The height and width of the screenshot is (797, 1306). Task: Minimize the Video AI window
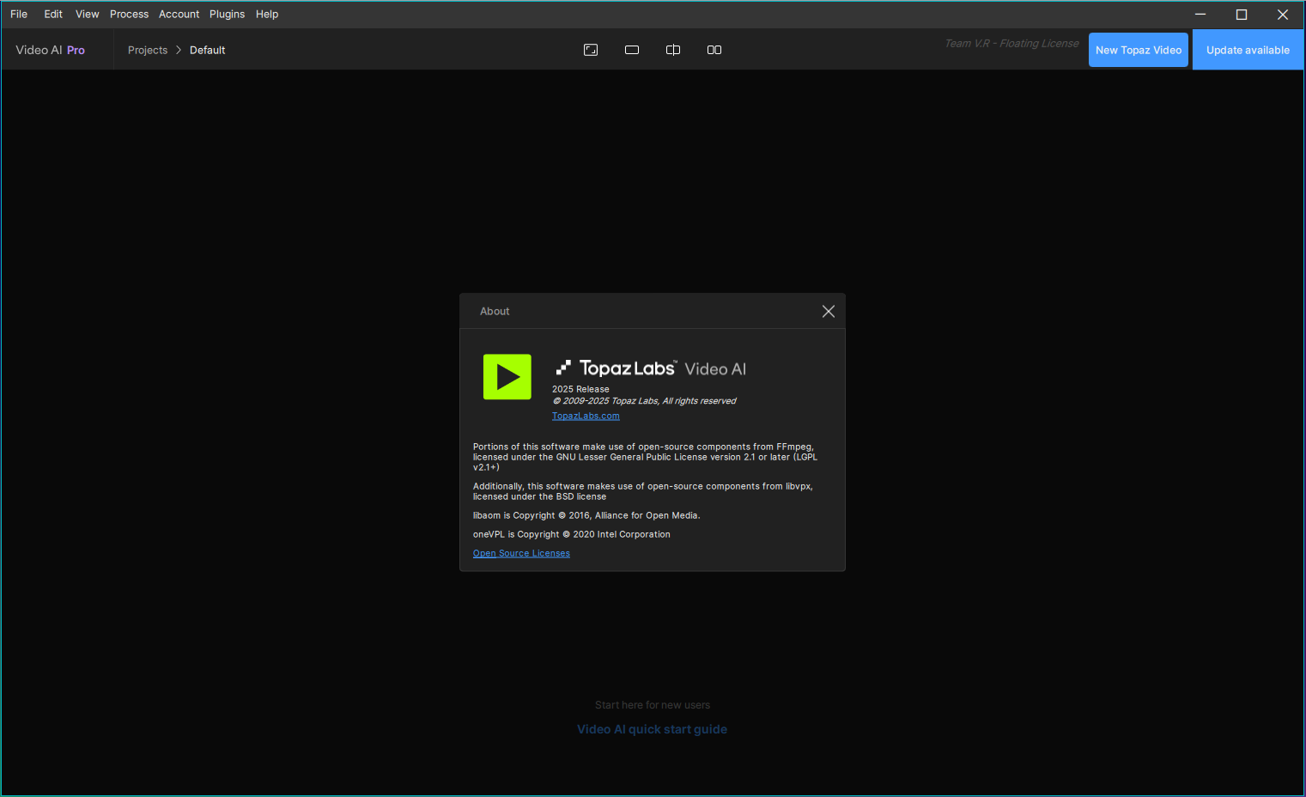pos(1200,15)
